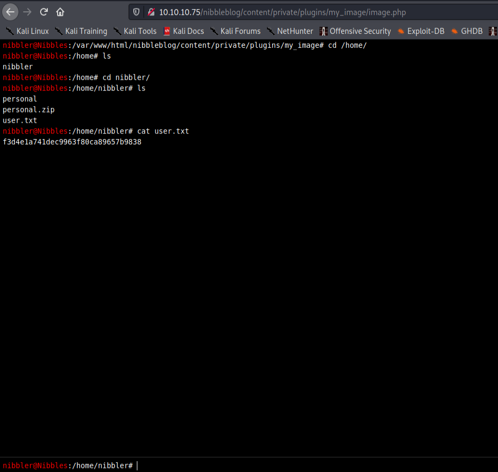This screenshot has height=472, width=498.
Task: Click the Offensive Security bookmark favicon
Action: coord(324,31)
